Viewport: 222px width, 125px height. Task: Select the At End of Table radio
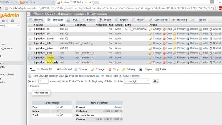63,81
